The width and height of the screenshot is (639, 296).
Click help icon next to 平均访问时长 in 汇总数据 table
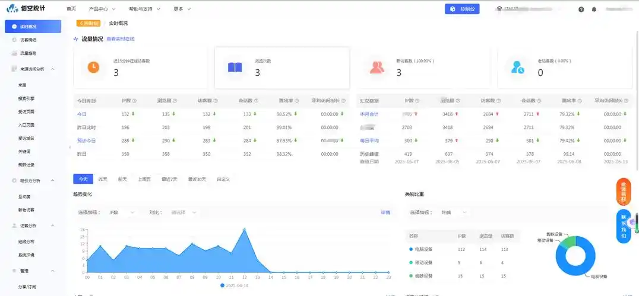click(627, 101)
